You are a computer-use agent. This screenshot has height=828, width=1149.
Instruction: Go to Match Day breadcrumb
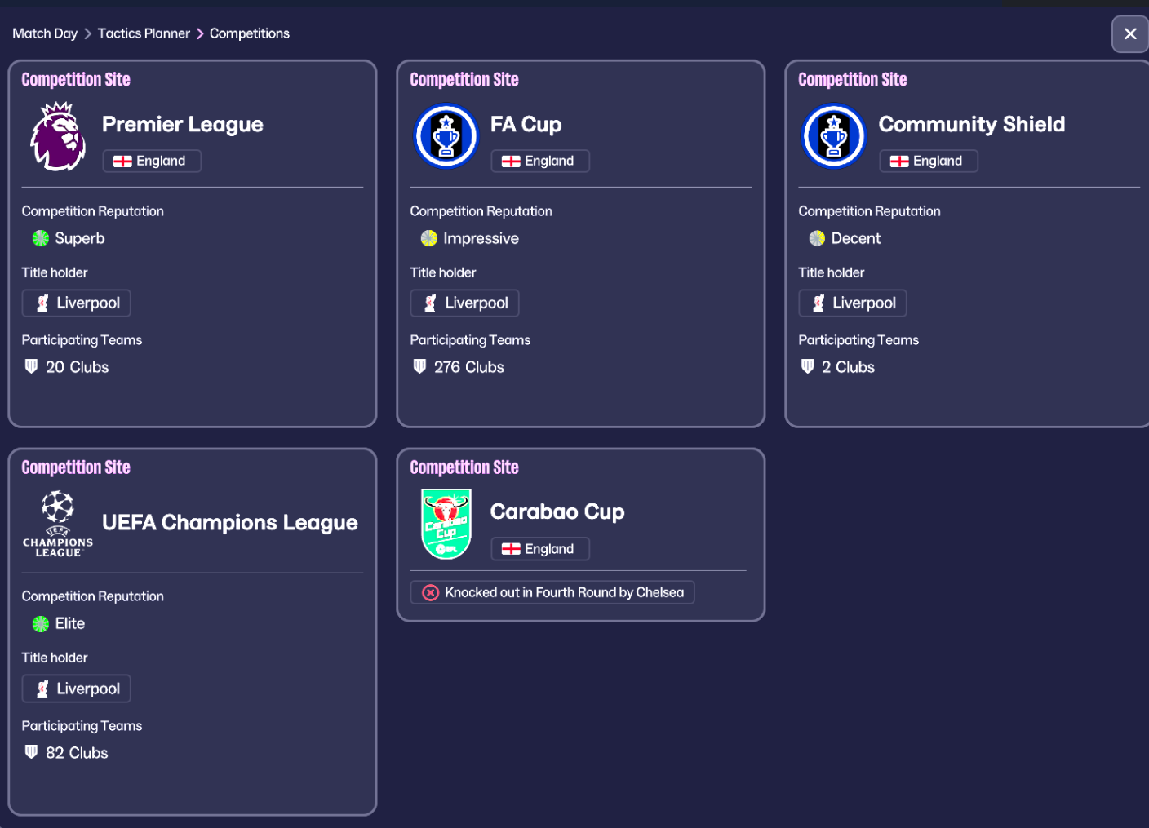45,33
